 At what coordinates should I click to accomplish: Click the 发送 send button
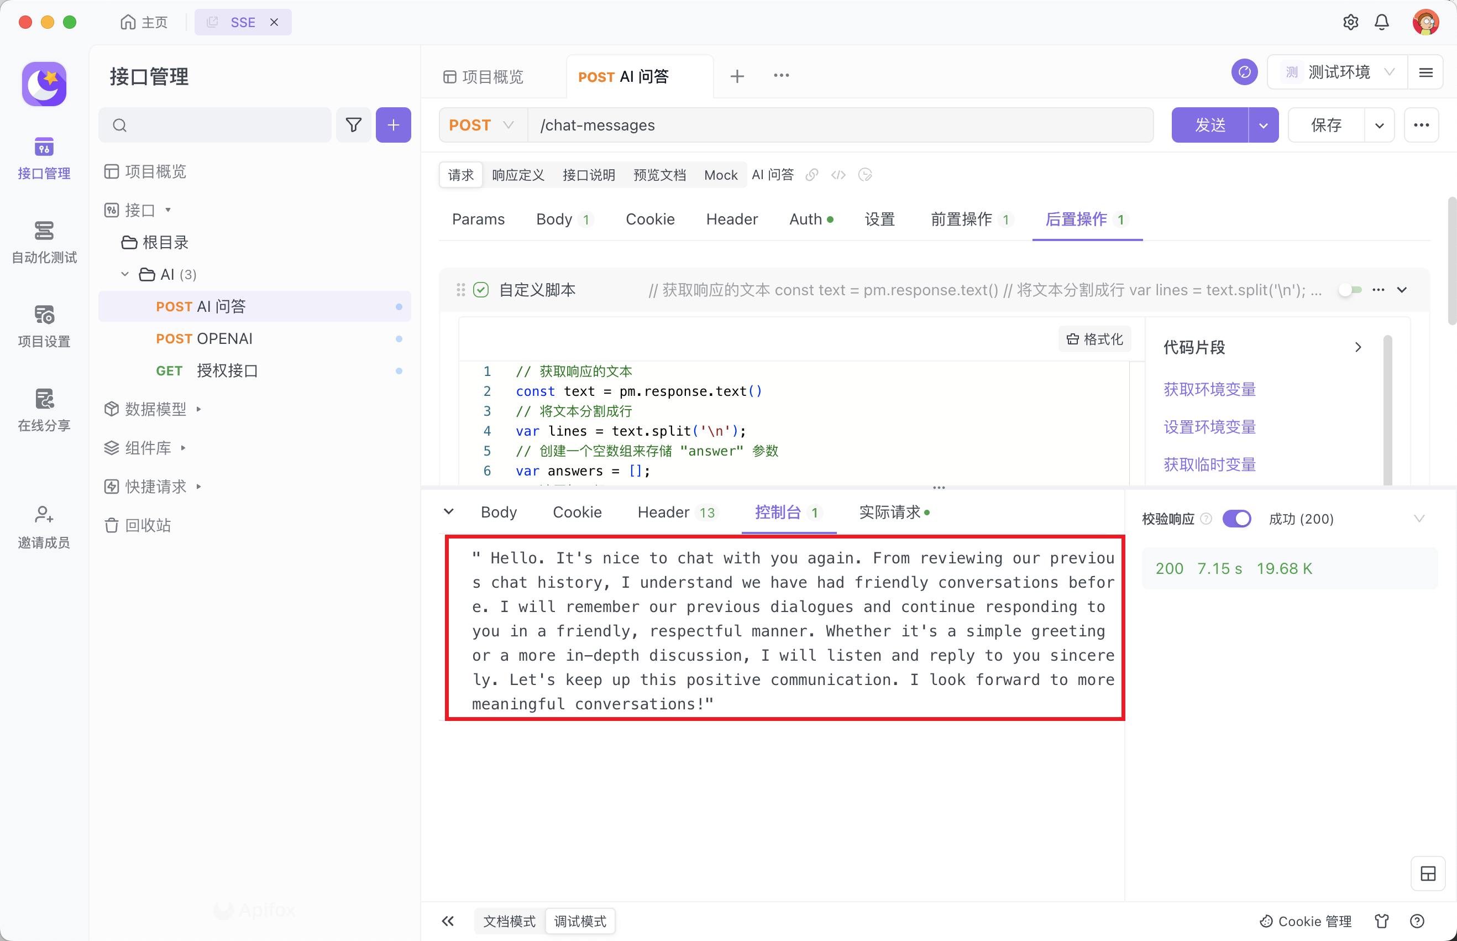pyautogui.click(x=1209, y=126)
